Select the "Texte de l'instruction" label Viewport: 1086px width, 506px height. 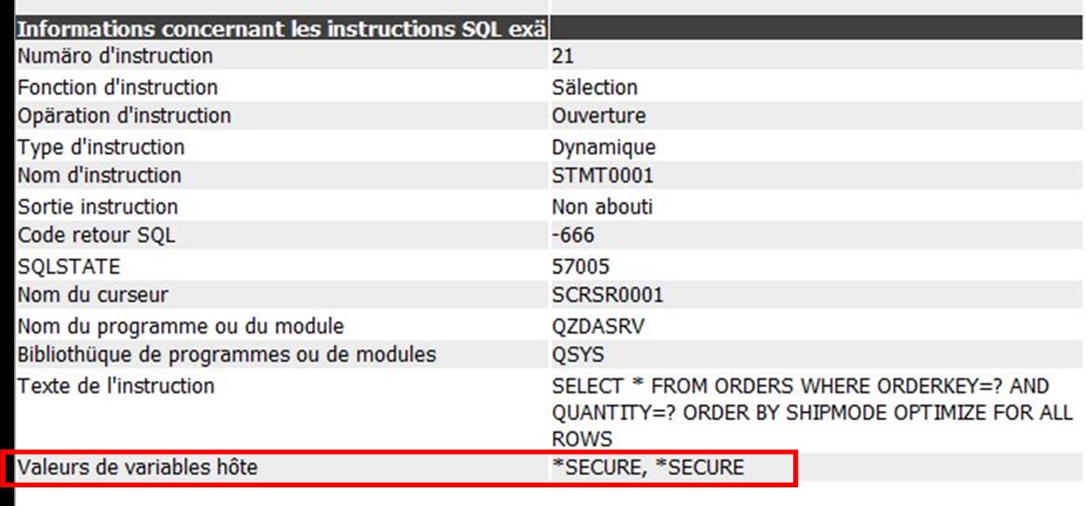[x=116, y=386]
